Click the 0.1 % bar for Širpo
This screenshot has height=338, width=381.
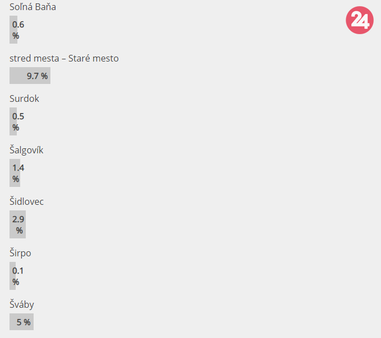[x=12, y=276]
